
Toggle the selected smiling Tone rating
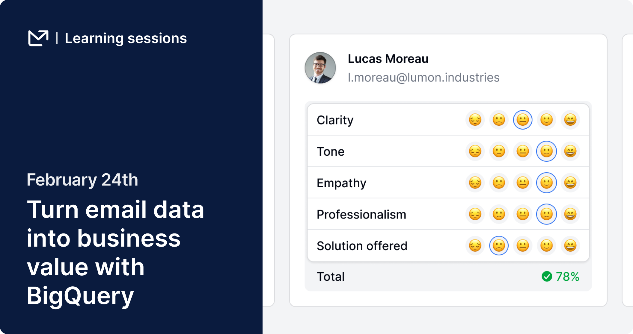[x=546, y=151]
